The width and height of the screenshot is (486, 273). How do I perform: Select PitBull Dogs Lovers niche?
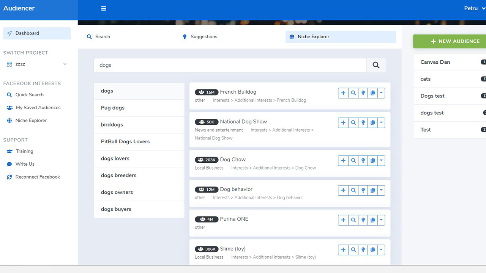coord(139,142)
